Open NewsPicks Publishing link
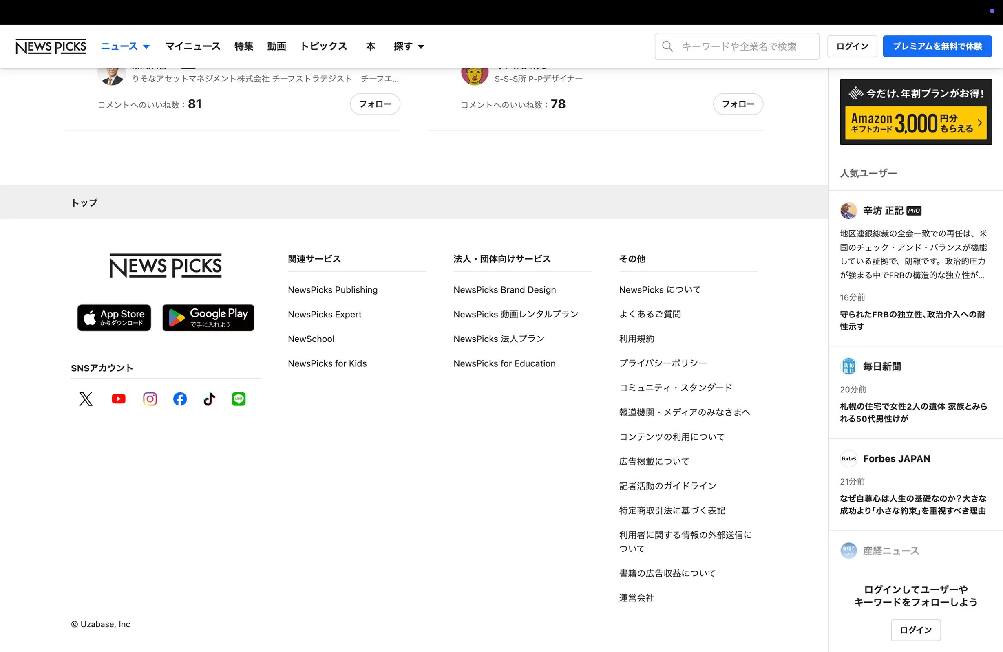Screen dimensions: 1003x652 333,290
